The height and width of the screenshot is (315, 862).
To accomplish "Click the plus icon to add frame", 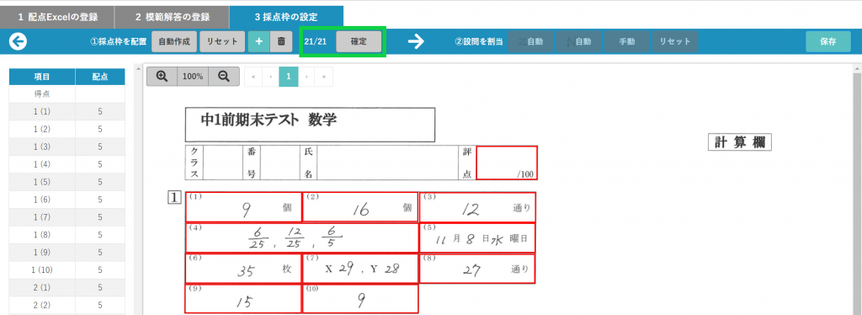I will tap(259, 42).
